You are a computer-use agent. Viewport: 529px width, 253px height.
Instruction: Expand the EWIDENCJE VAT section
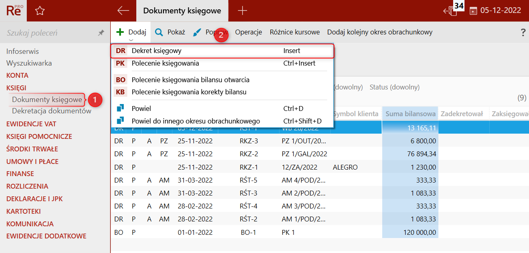(31, 124)
